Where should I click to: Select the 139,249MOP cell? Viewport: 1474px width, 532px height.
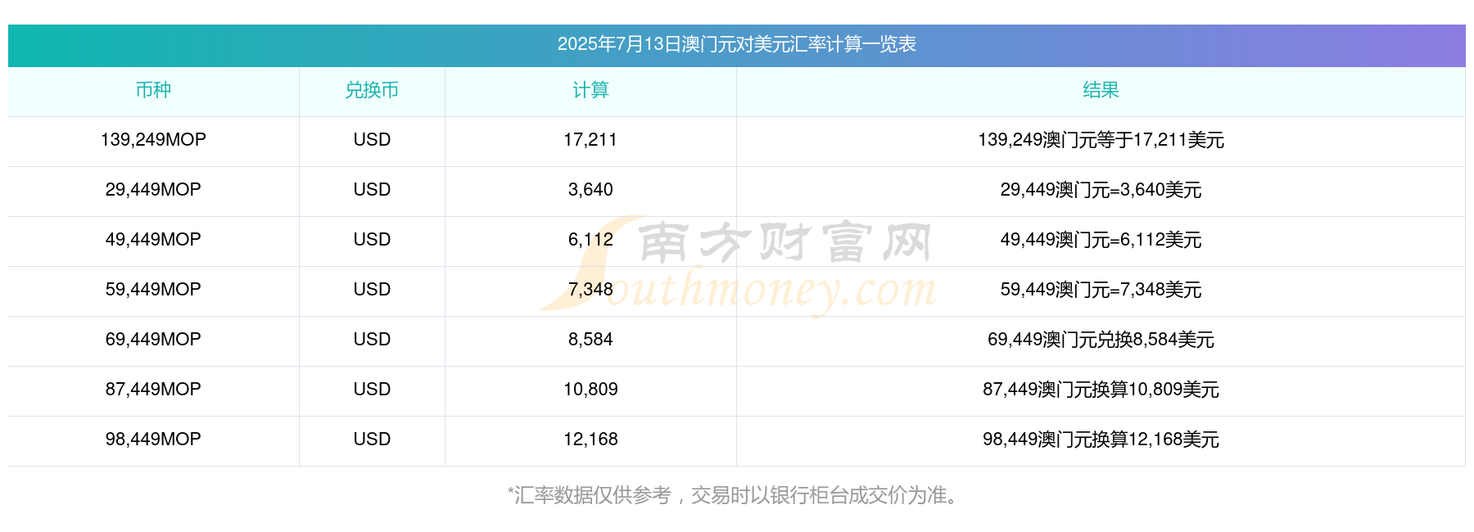pyautogui.click(x=153, y=140)
